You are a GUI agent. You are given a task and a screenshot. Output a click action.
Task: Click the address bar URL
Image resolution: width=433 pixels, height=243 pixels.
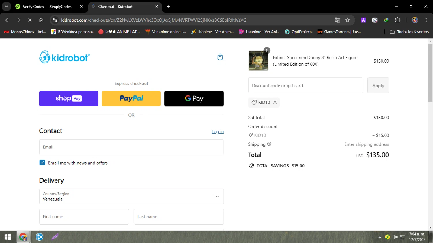[x=154, y=20]
